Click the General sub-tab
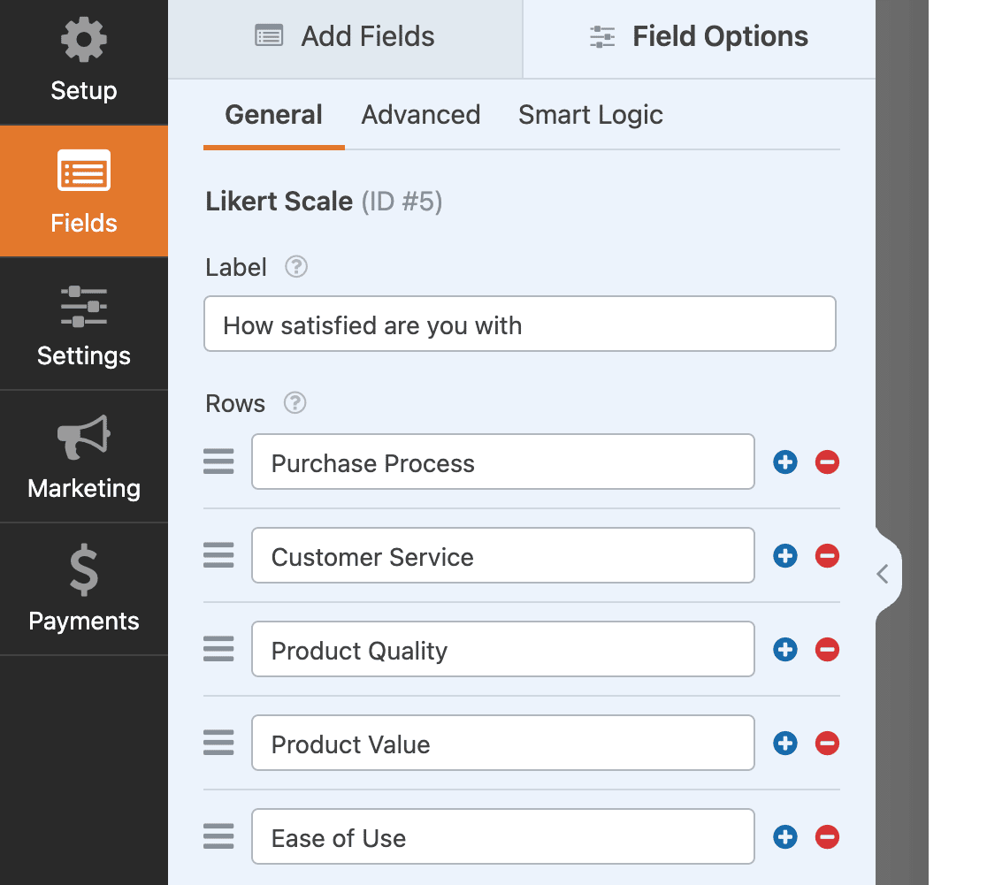987x885 pixels. 274,115
